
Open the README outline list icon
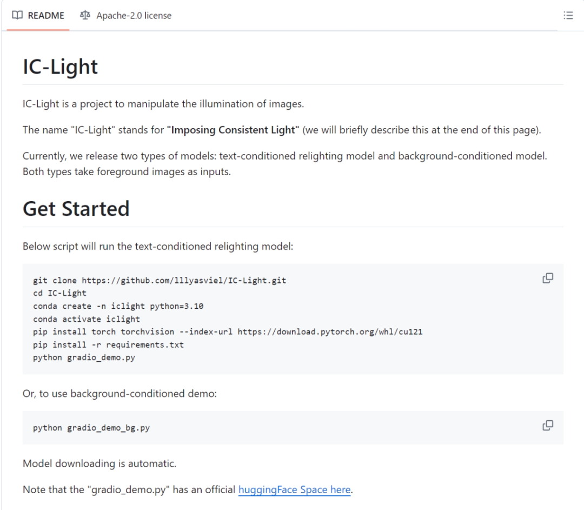[x=568, y=15]
